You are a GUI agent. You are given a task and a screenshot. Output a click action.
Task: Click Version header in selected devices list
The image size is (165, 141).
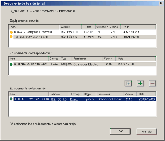pos(130,94)
